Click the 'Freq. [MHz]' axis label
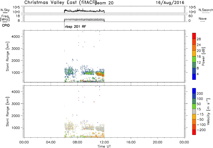The height and width of the screenshot is (148, 213). (x=5, y=18)
